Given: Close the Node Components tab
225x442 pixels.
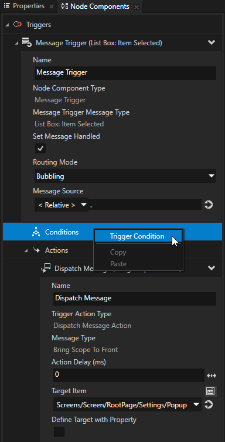Looking at the screenshot, I should pos(137,7).
